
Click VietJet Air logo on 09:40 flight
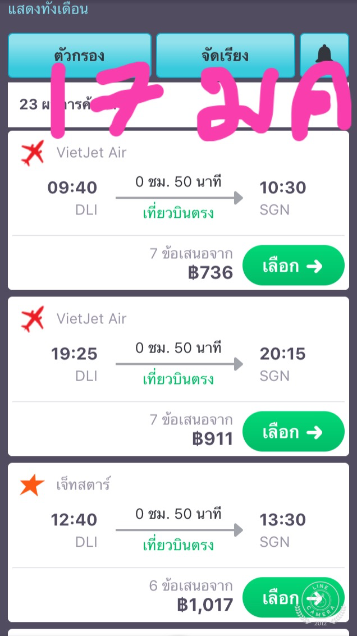32,153
